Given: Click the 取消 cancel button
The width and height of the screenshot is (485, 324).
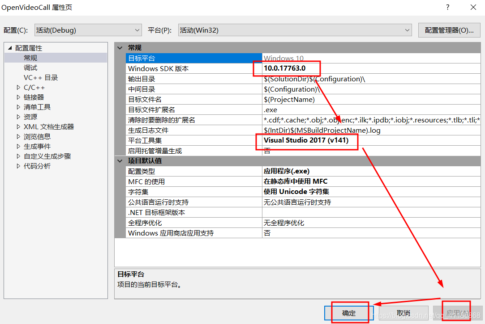Looking at the screenshot, I should tap(403, 313).
